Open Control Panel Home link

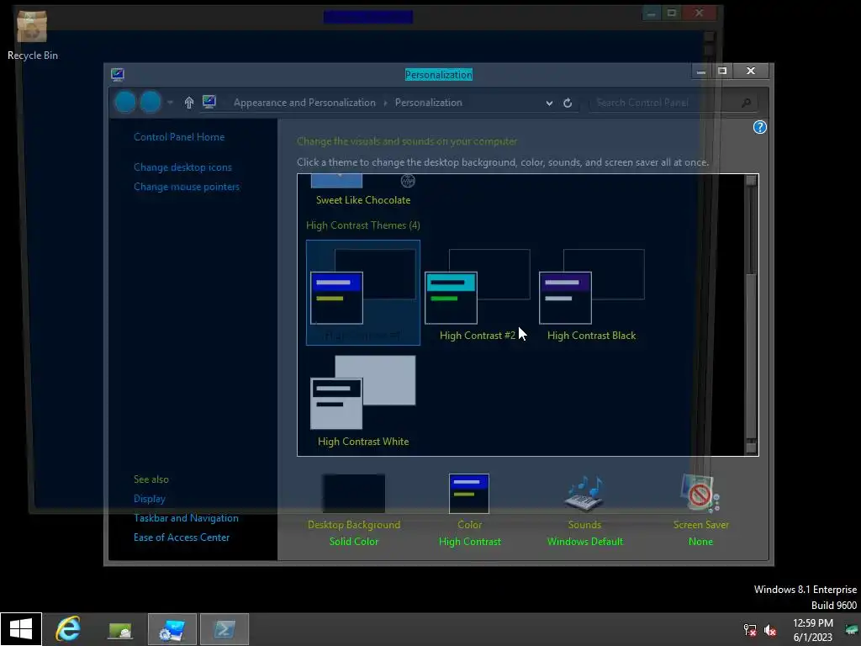click(179, 137)
